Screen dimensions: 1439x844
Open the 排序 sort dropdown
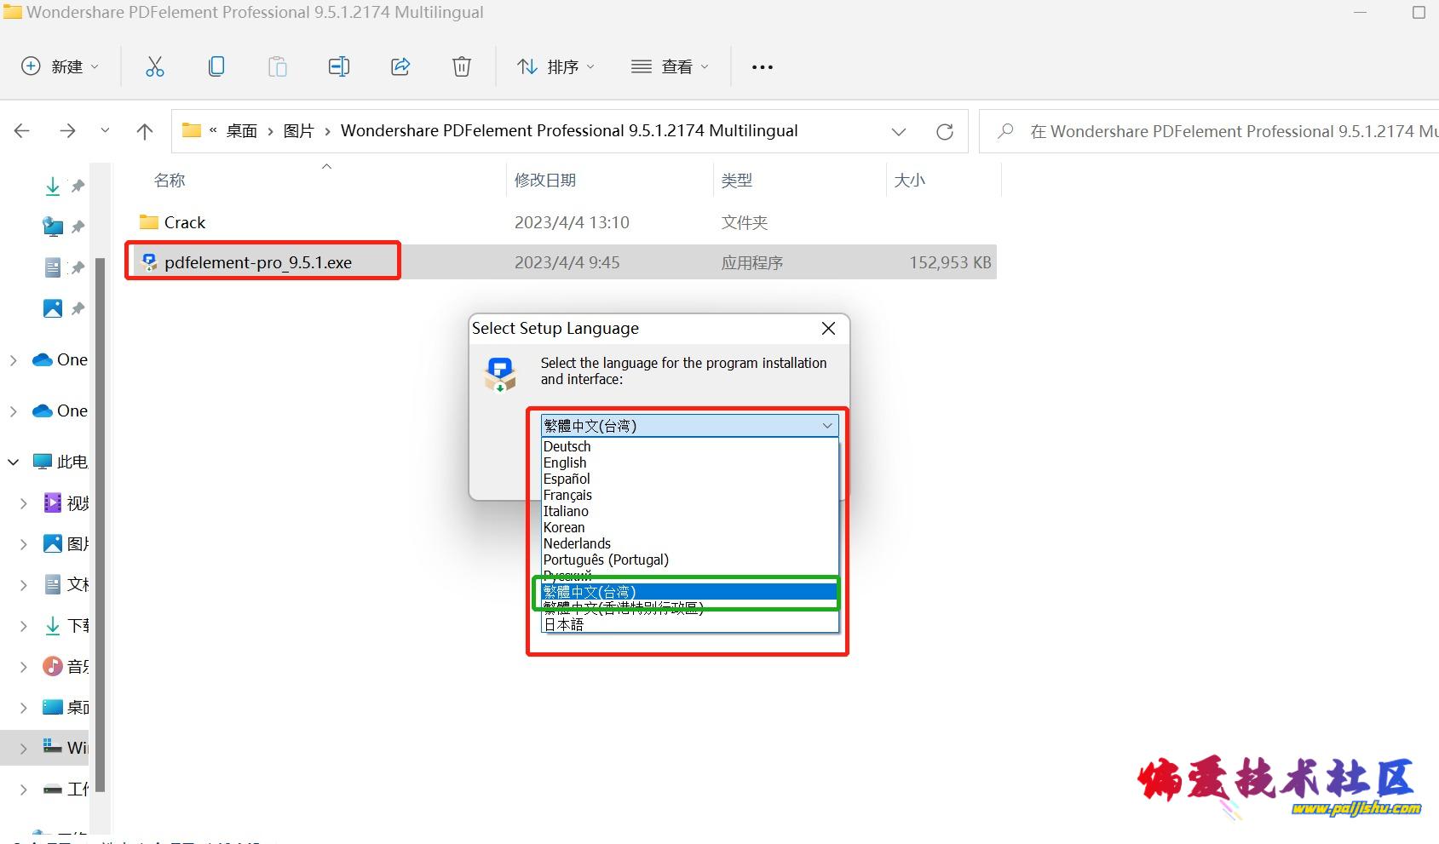tap(555, 66)
